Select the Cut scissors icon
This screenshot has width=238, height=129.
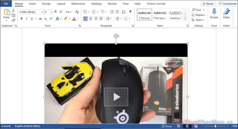point(13,10)
